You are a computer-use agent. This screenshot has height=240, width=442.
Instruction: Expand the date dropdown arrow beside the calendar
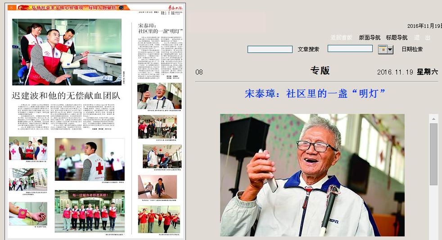coord(390,50)
